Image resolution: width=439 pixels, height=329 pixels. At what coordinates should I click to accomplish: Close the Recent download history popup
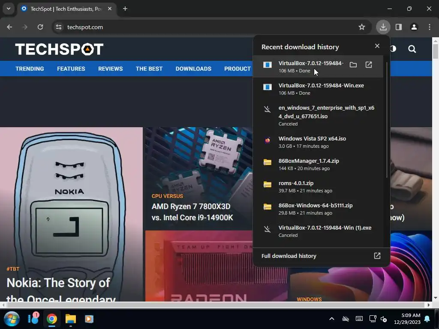(377, 46)
